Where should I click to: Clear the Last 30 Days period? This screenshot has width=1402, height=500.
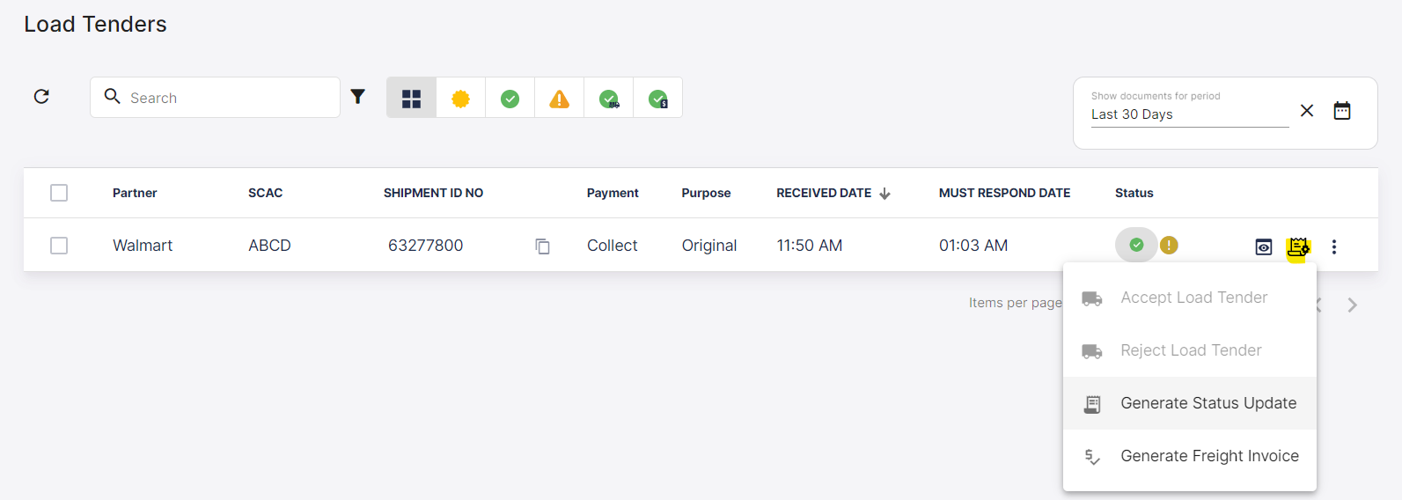point(1307,111)
